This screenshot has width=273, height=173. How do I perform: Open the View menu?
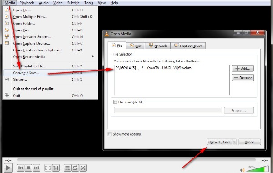tap(101, 3)
